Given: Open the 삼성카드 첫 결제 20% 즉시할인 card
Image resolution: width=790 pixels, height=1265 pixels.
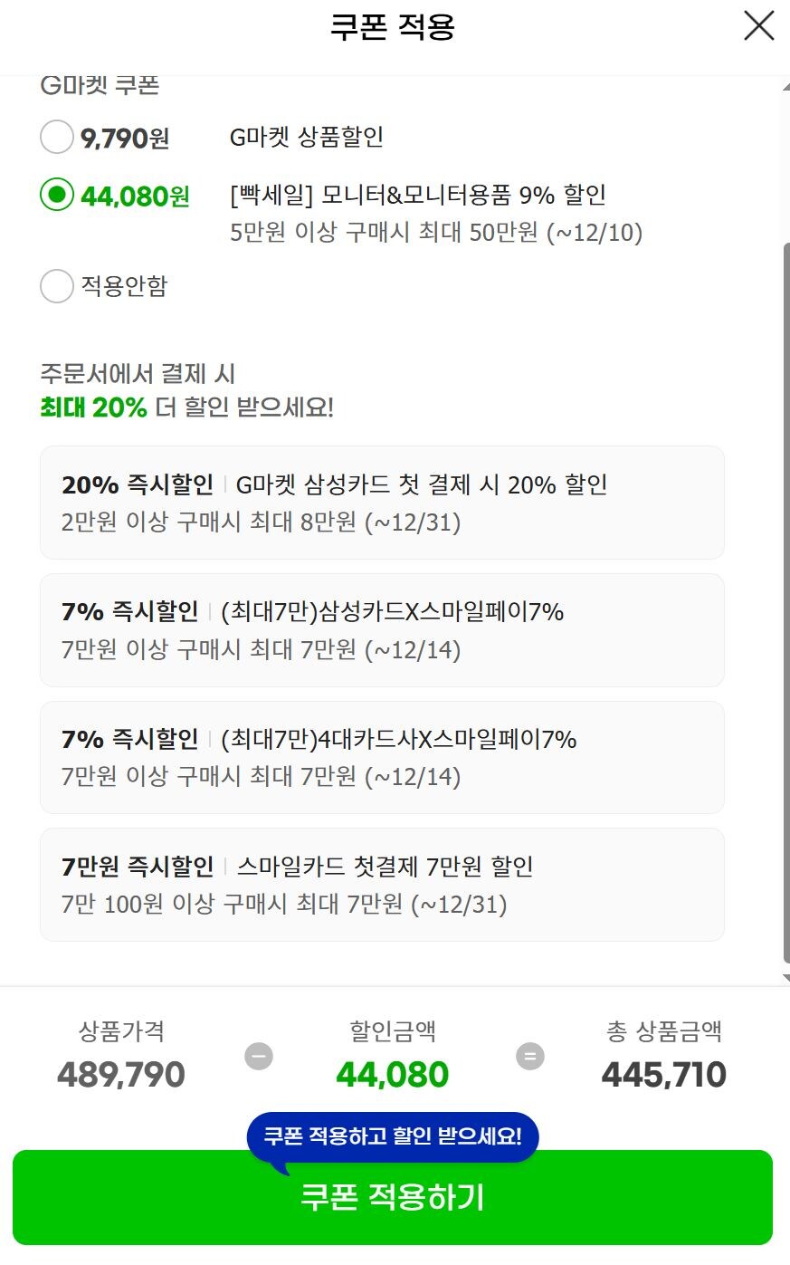Looking at the screenshot, I should pyautogui.click(x=382, y=503).
